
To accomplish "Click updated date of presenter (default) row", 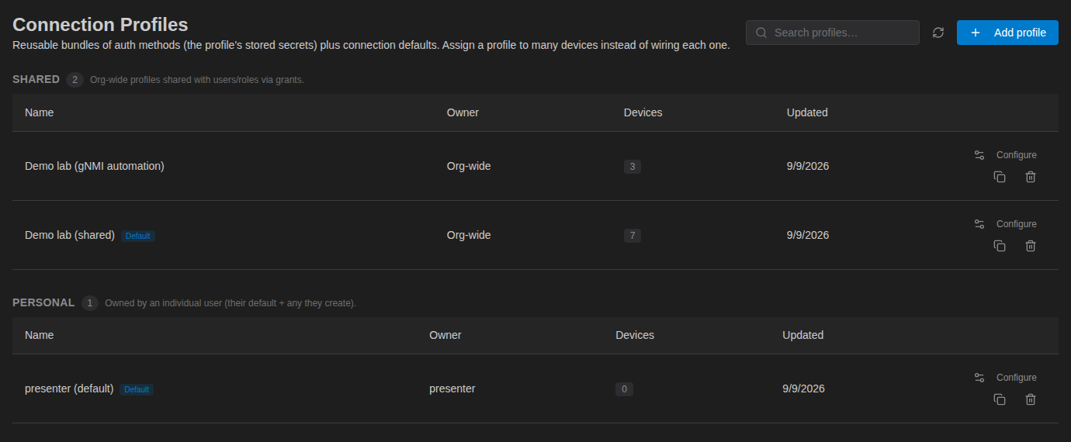I will click(803, 388).
